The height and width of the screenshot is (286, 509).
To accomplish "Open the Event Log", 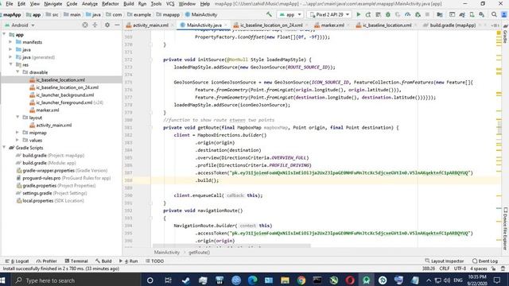I will click(x=485, y=261).
